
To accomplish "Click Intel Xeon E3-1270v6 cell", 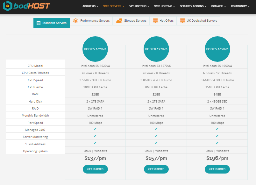I will (156, 66).
